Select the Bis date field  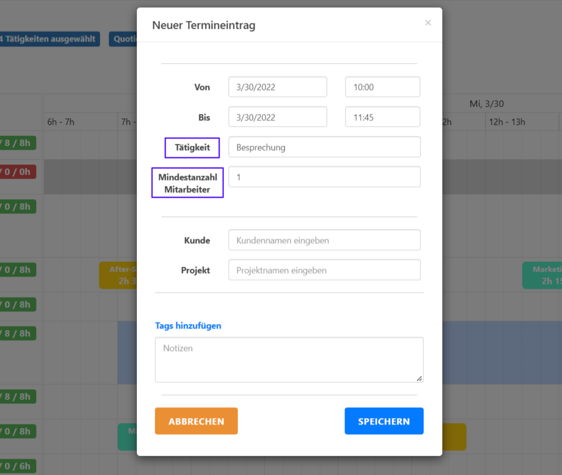point(277,117)
